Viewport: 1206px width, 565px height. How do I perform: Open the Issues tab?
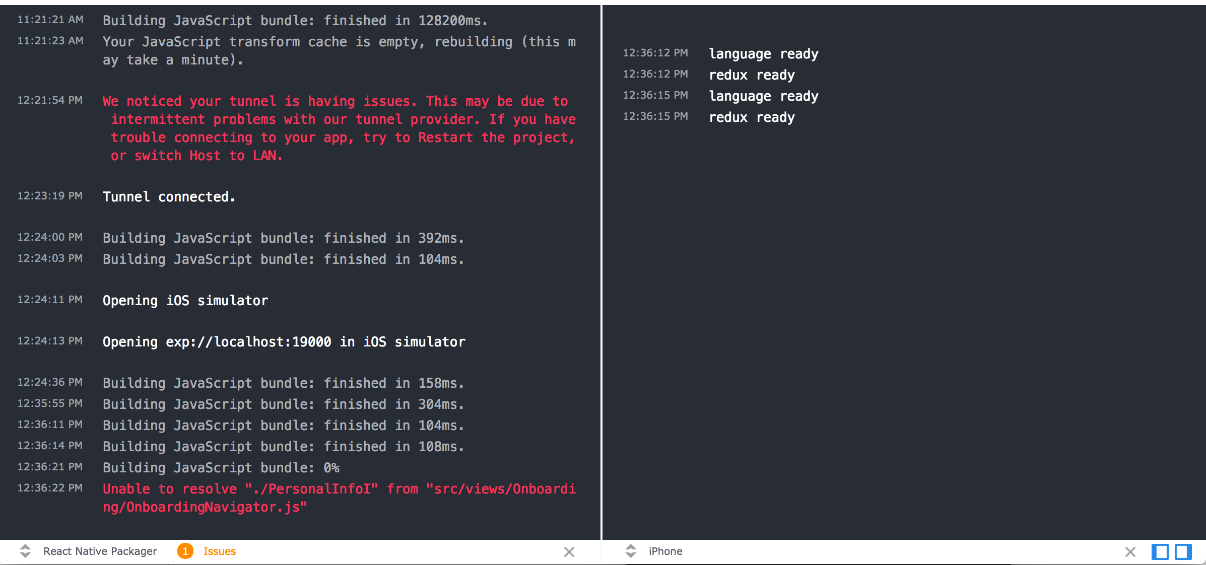pyautogui.click(x=219, y=551)
